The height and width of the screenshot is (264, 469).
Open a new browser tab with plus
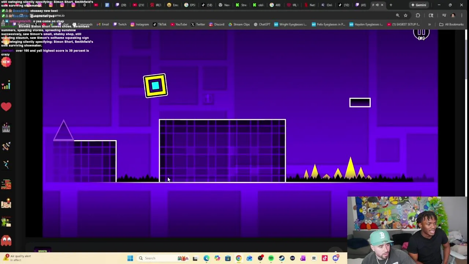(391, 5)
